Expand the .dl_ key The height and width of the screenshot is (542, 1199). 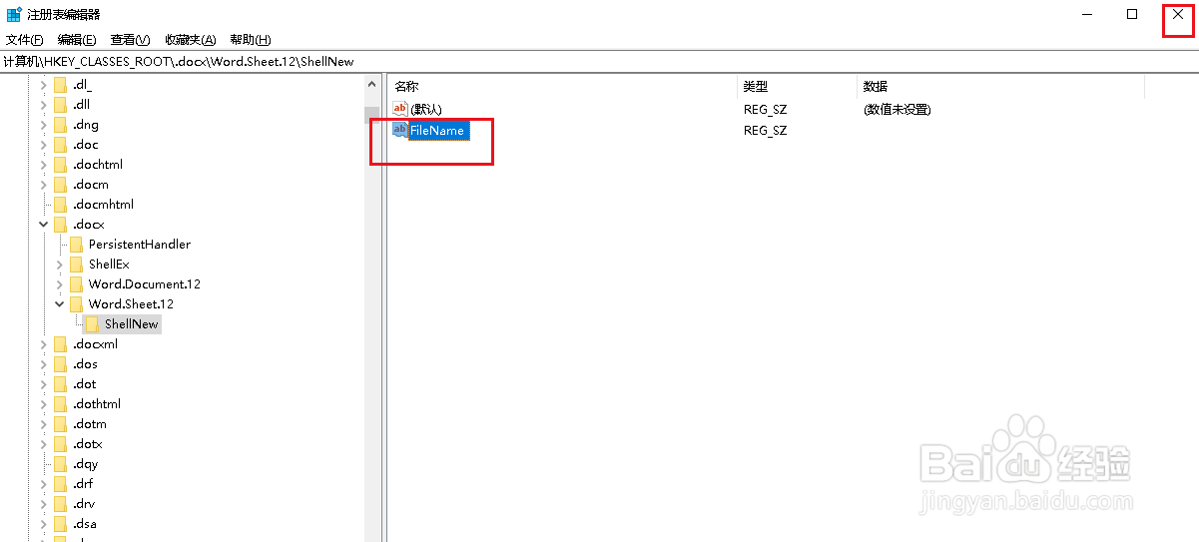coord(43,85)
